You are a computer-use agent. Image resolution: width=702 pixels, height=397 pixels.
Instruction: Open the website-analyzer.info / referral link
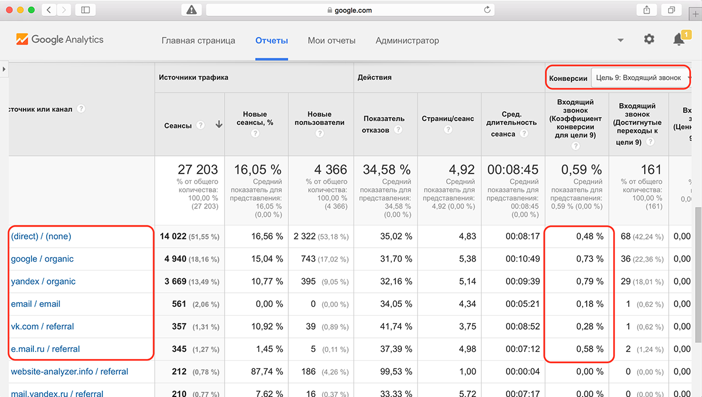(70, 371)
